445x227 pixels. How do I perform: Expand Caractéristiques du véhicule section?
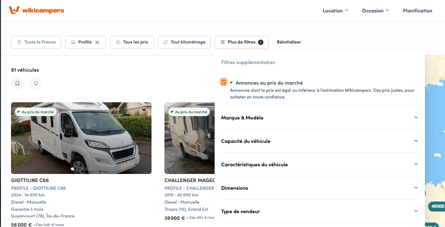[320, 164]
